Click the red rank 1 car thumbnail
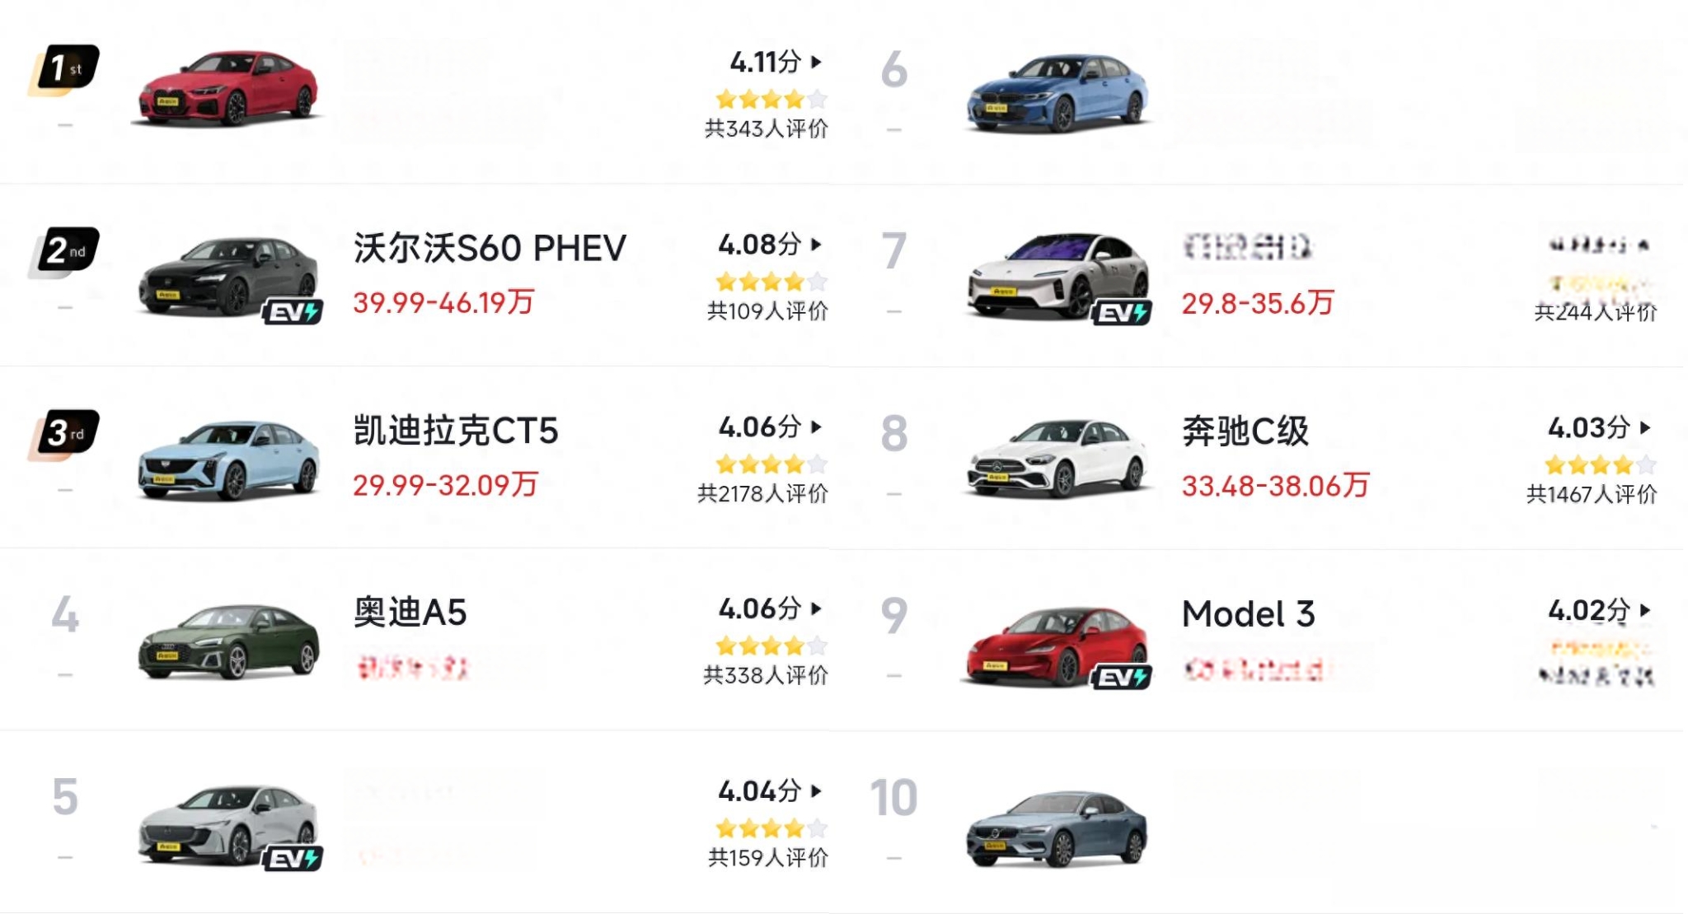Viewport: 1688px width, 914px height. [x=228, y=88]
